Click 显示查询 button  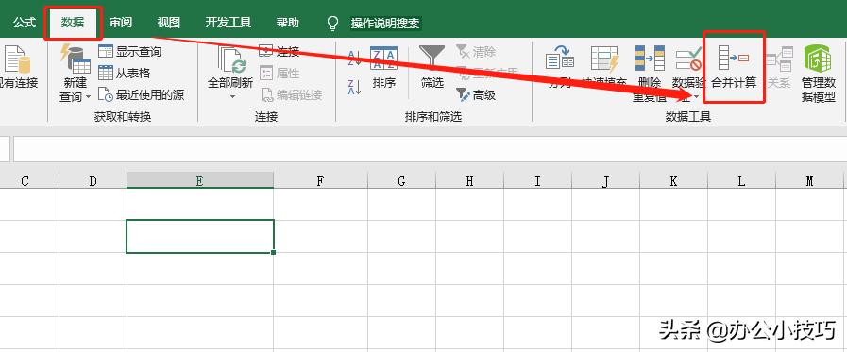130,51
